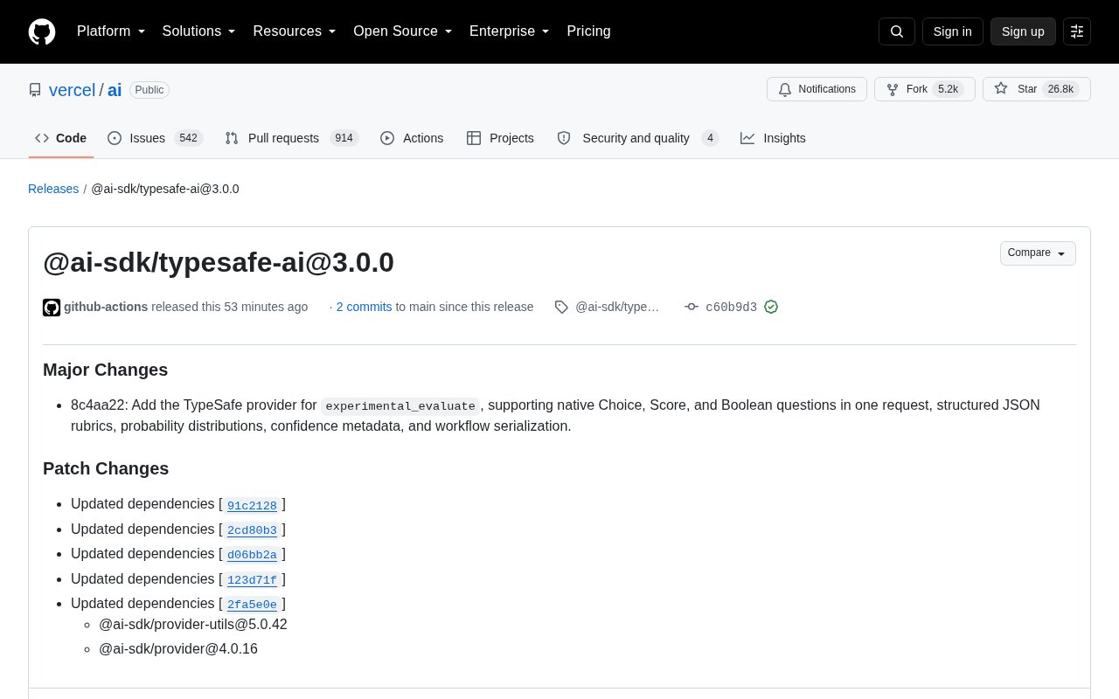Open the ai repository link
The image size is (1119, 699).
(115, 90)
